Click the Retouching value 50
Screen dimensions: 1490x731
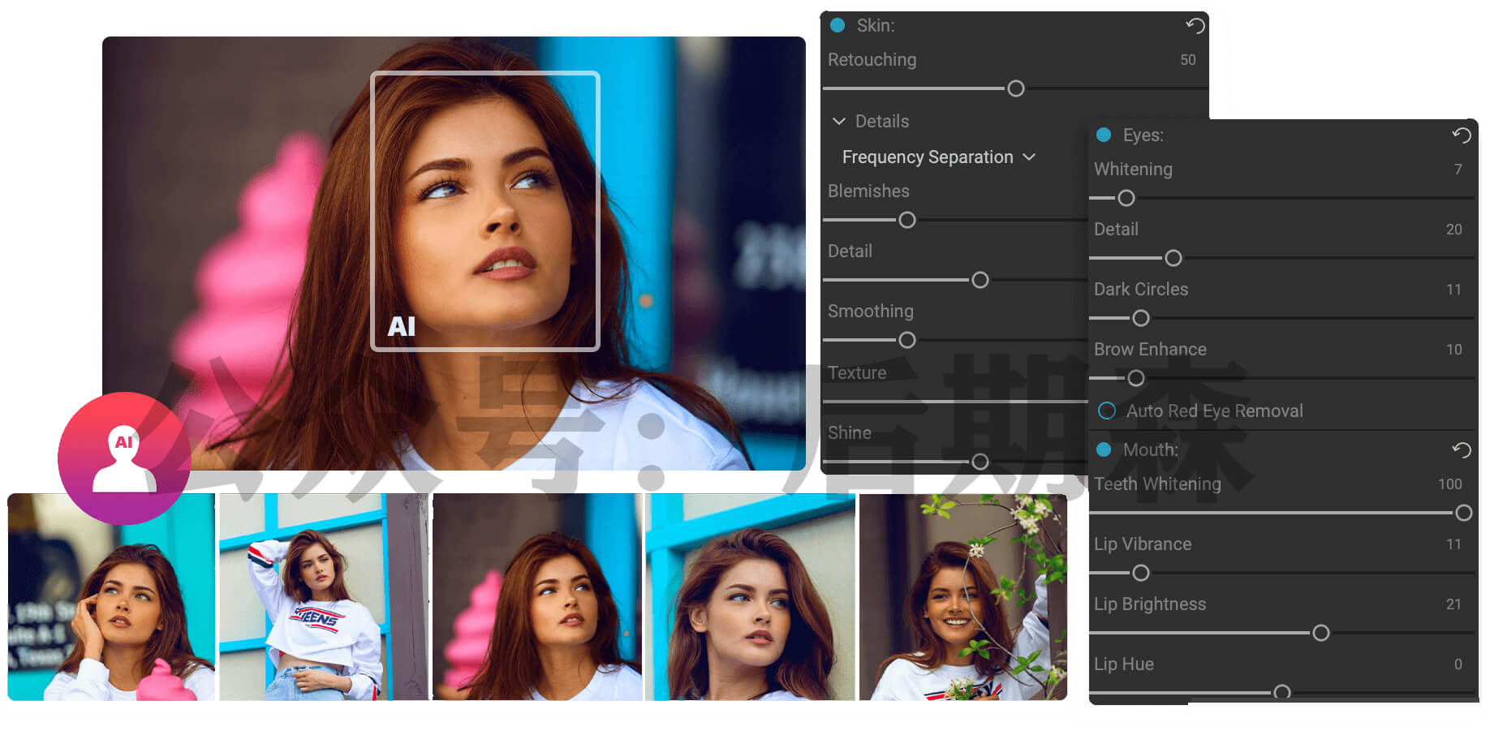(1188, 60)
